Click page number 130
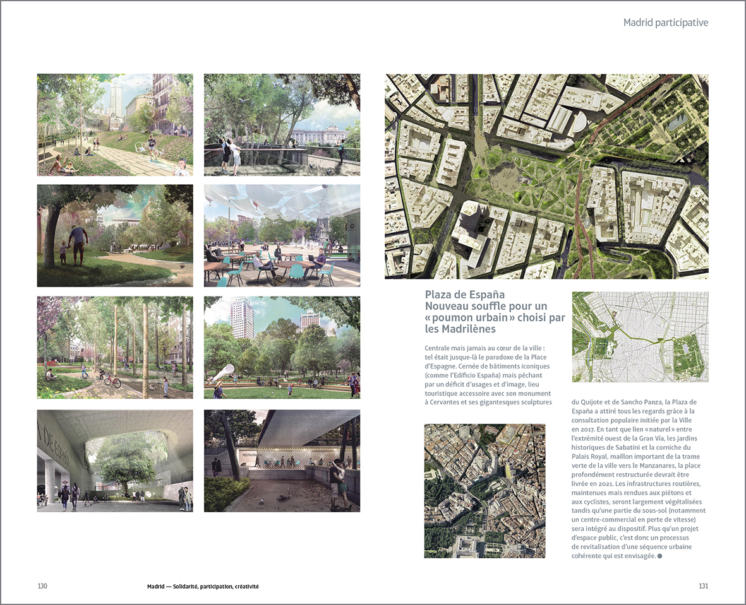This screenshot has height=605, width=746. (42, 586)
